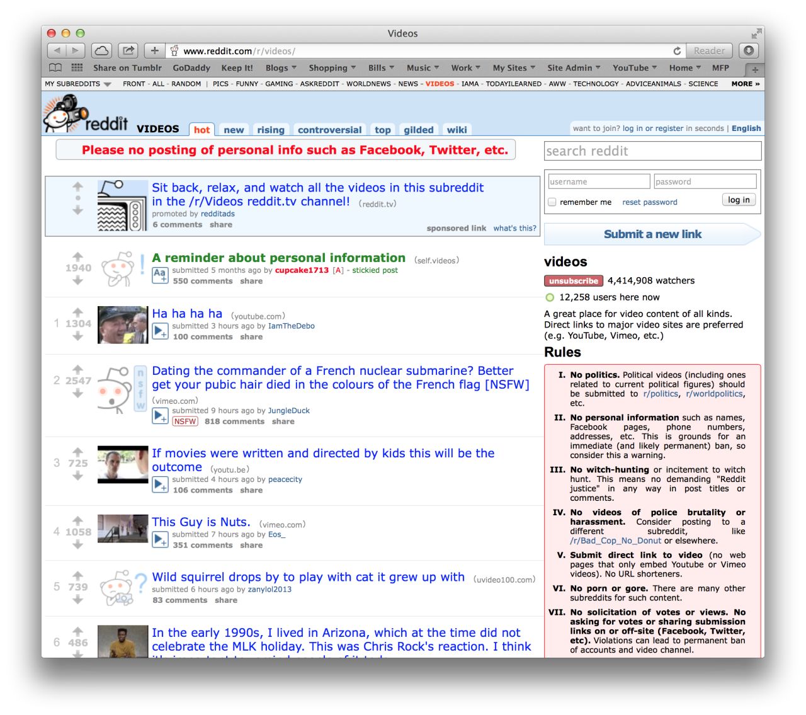Open the MORE » subreddits link
Viewport: 806px width, 715px height.
coord(746,84)
